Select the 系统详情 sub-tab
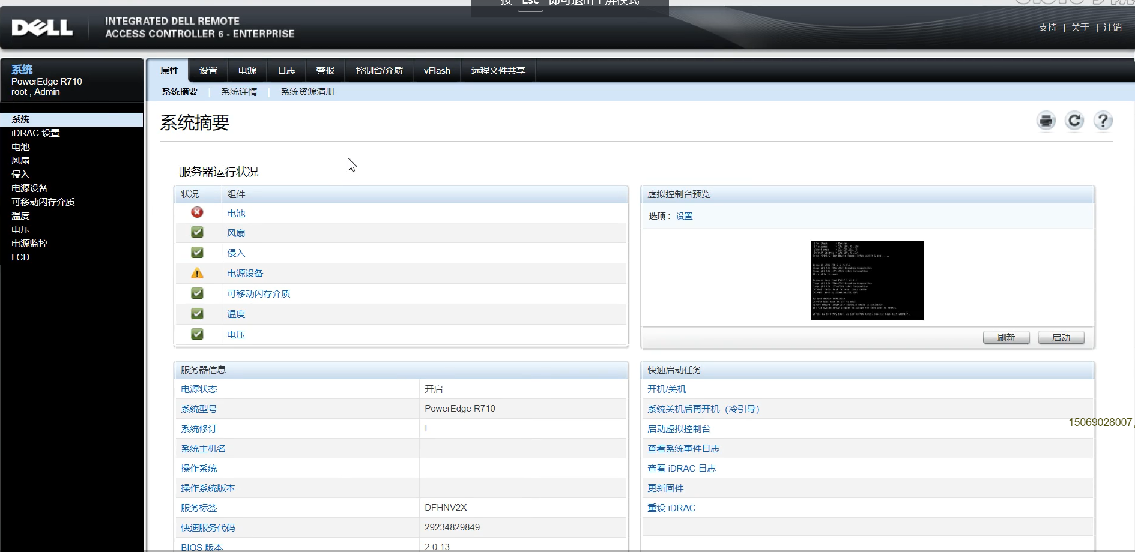The width and height of the screenshot is (1135, 552). pyautogui.click(x=239, y=91)
